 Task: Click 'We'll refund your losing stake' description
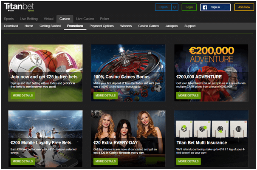tap(211, 151)
